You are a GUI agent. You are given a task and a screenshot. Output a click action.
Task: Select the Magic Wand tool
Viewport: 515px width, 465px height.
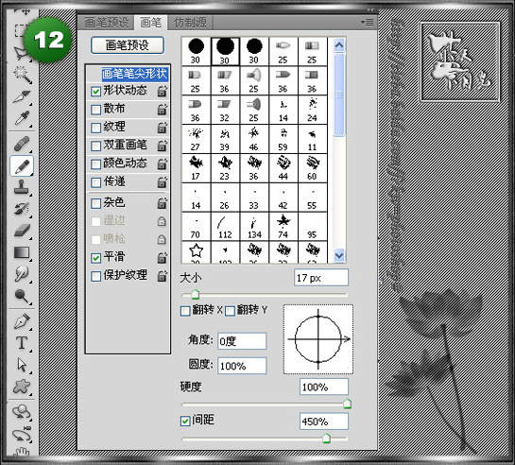point(23,75)
